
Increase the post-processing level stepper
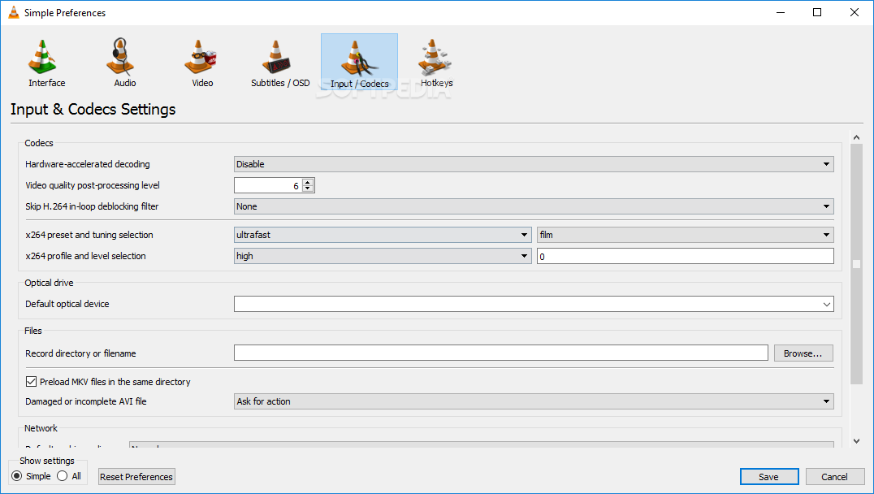click(x=308, y=182)
